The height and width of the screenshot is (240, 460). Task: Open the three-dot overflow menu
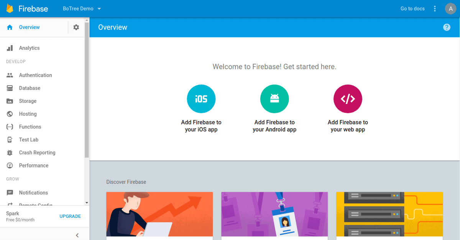click(435, 8)
